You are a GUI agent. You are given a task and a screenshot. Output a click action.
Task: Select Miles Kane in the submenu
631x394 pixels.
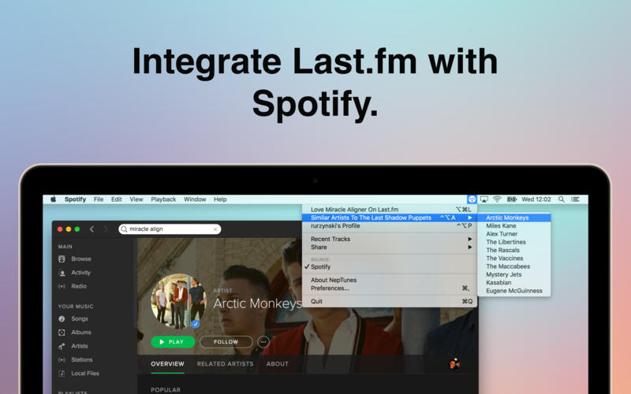point(514,226)
